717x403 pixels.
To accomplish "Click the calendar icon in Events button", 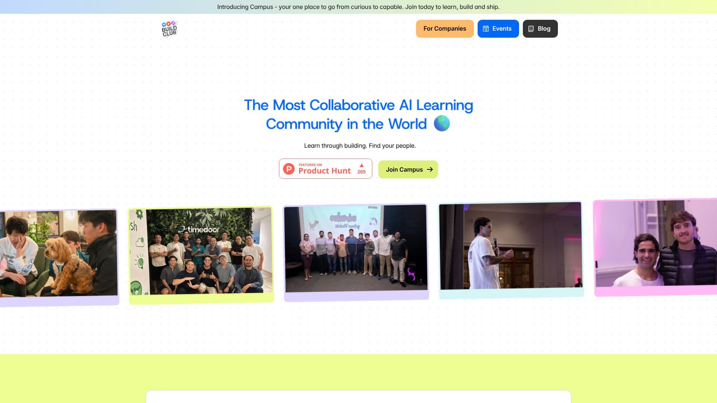I will 485,29.
